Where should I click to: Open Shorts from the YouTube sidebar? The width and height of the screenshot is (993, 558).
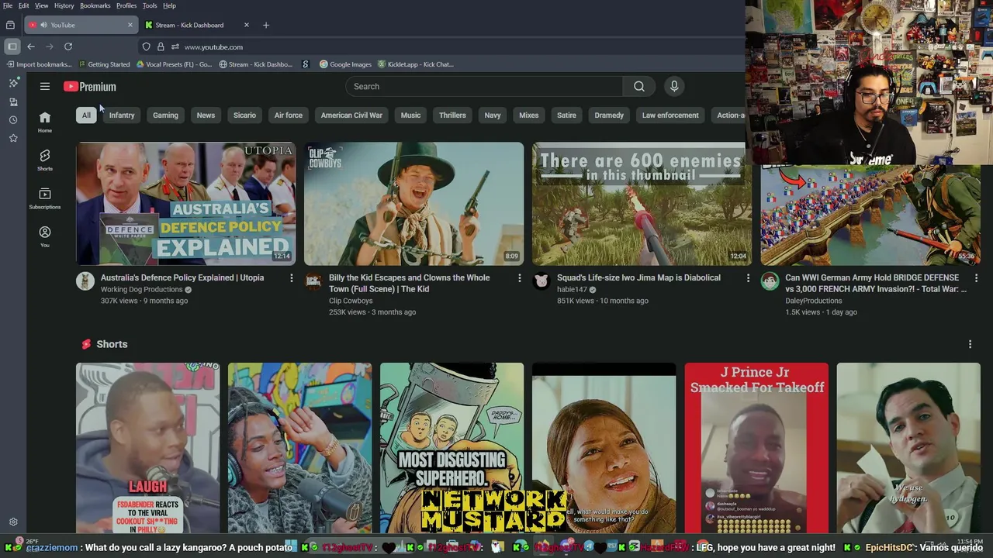click(x=45, y=160)
